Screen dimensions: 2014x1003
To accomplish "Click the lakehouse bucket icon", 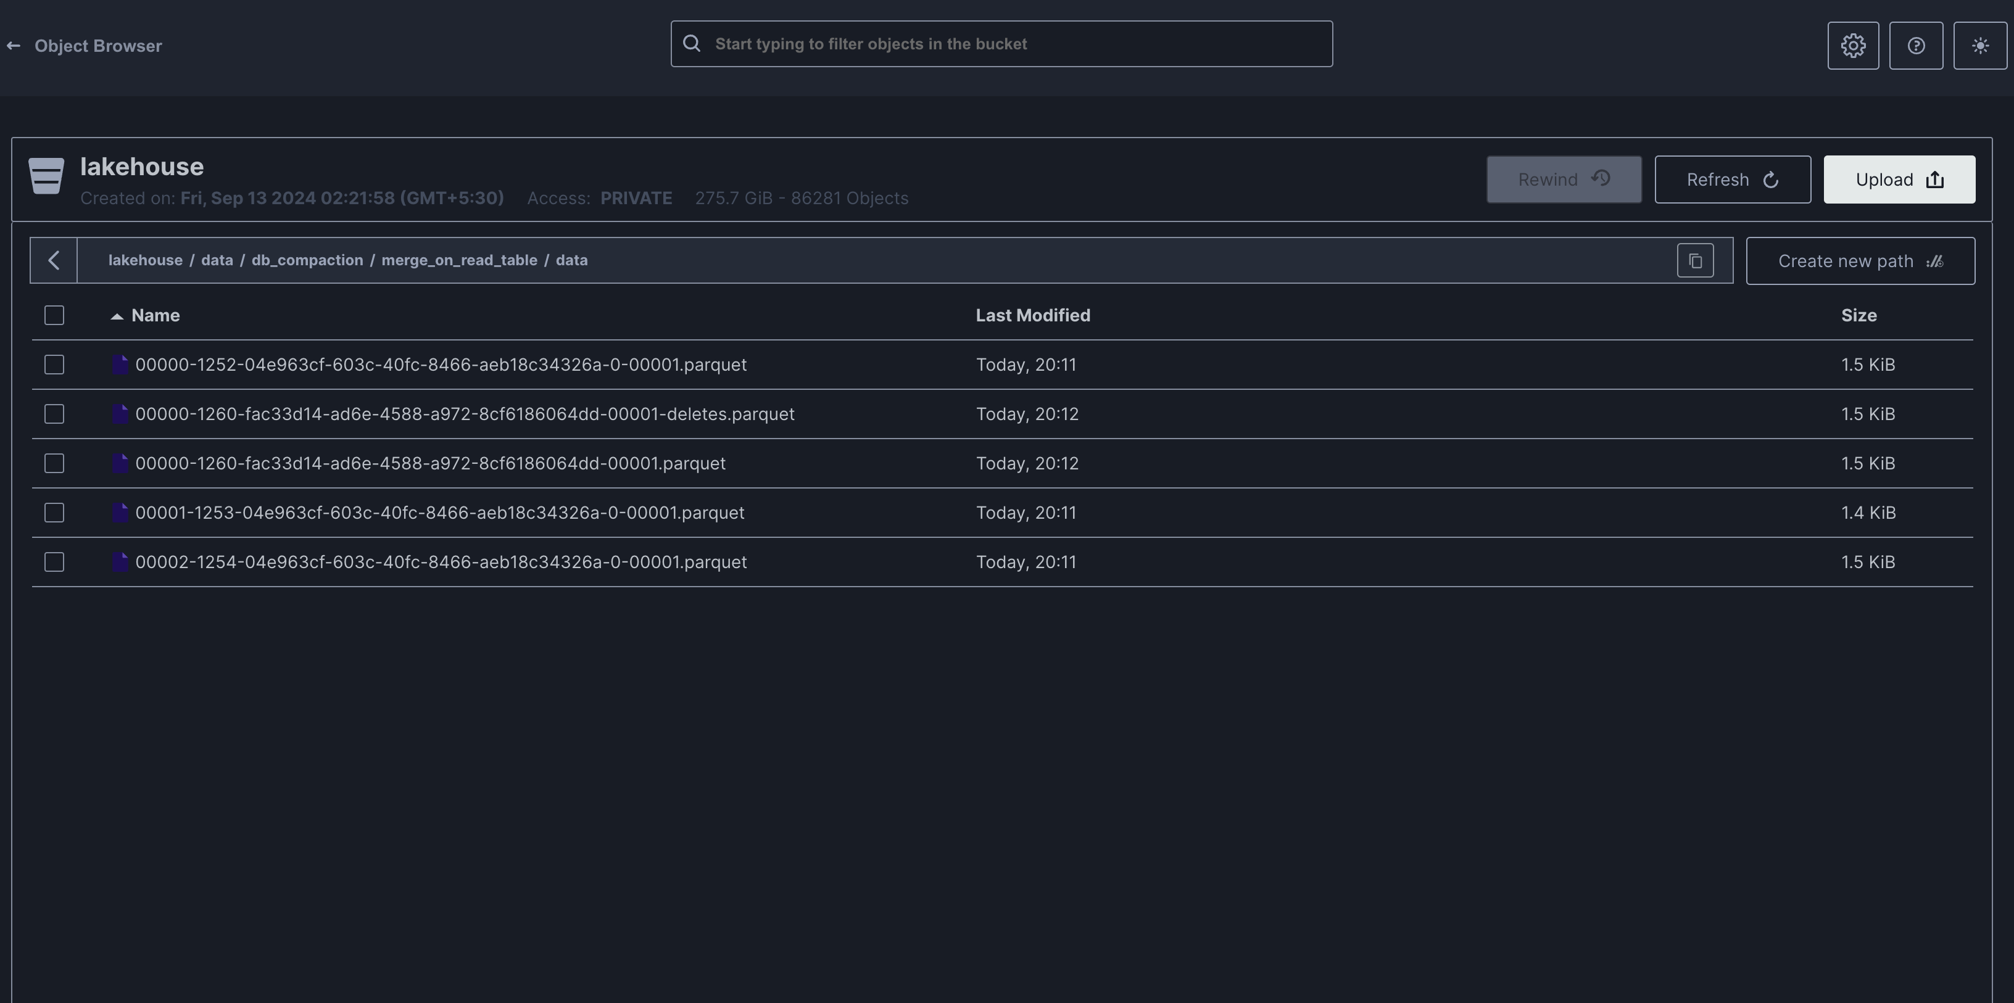I will tap(46, 176).
